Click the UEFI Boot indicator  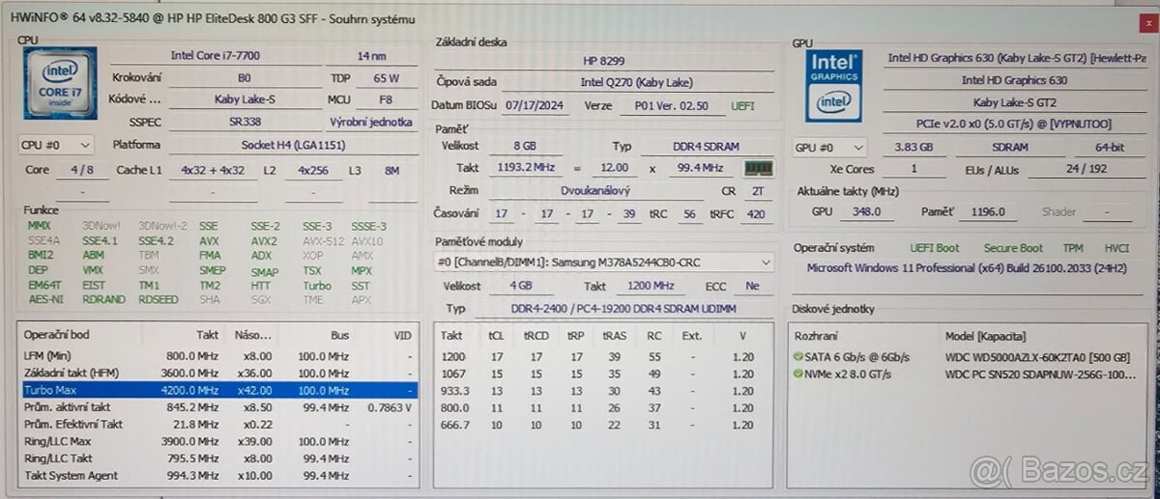(x=934, y=248)
